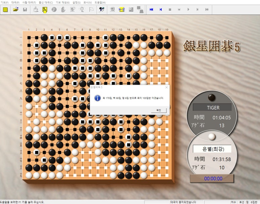Image resolution: width=260 pixels, height=204 pixels.
Task: Close the 은별바둑 5 result dialog
Action: point(166,87)
